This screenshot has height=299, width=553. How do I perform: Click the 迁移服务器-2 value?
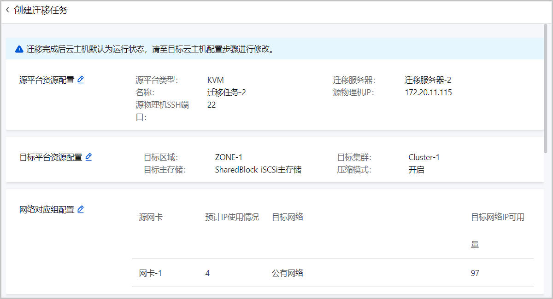point(428,80)
